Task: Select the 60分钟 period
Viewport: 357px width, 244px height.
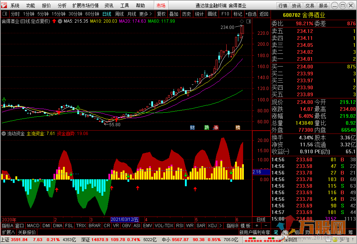Action: (x=92, y=14)
